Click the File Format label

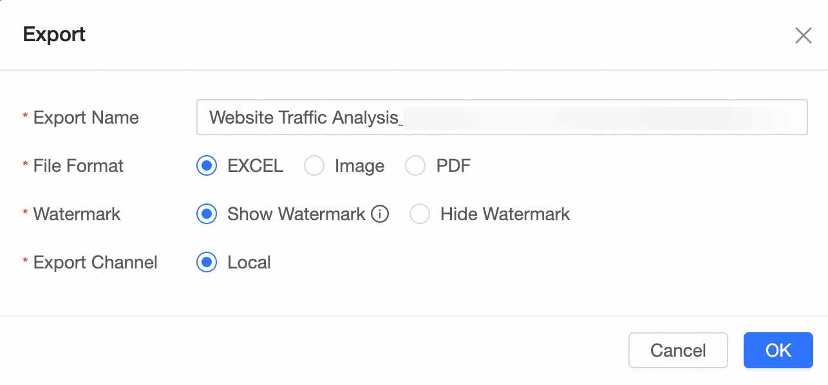pos(79,166)
